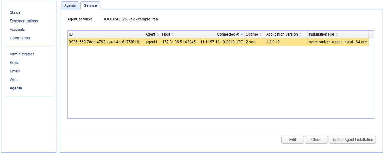Navigate to Commands page
This screenshot has height=154, width=383.
pyautogui.click(x=20, y=38)
